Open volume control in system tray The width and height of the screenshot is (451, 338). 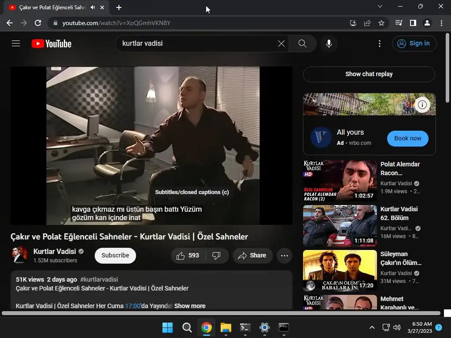[397, 327]
